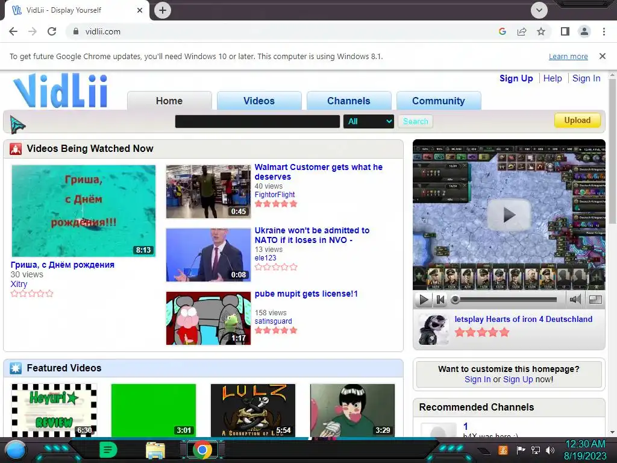Click the small play button in player controls
The width and height of the screenshot is (617, 463).
pyautogui.click(x=424, y=300)
